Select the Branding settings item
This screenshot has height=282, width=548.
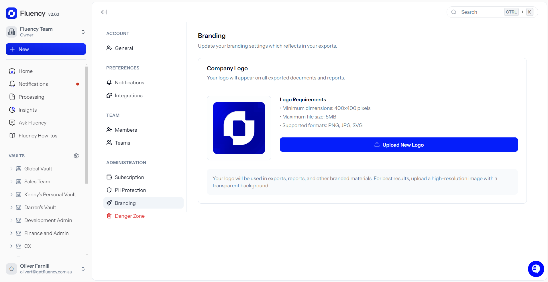(x=144, y=203)
